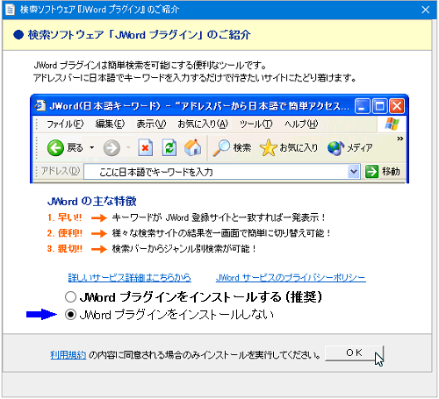Click the green Back arrow icon in browser image
Image resolution: width=439 pixels, height=399 pixels.
tap(55, 147)
